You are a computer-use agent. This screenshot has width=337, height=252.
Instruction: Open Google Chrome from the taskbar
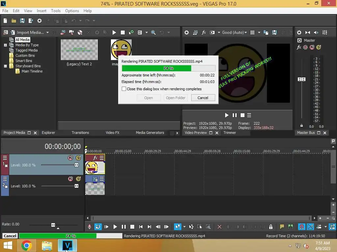coord(26,245)
